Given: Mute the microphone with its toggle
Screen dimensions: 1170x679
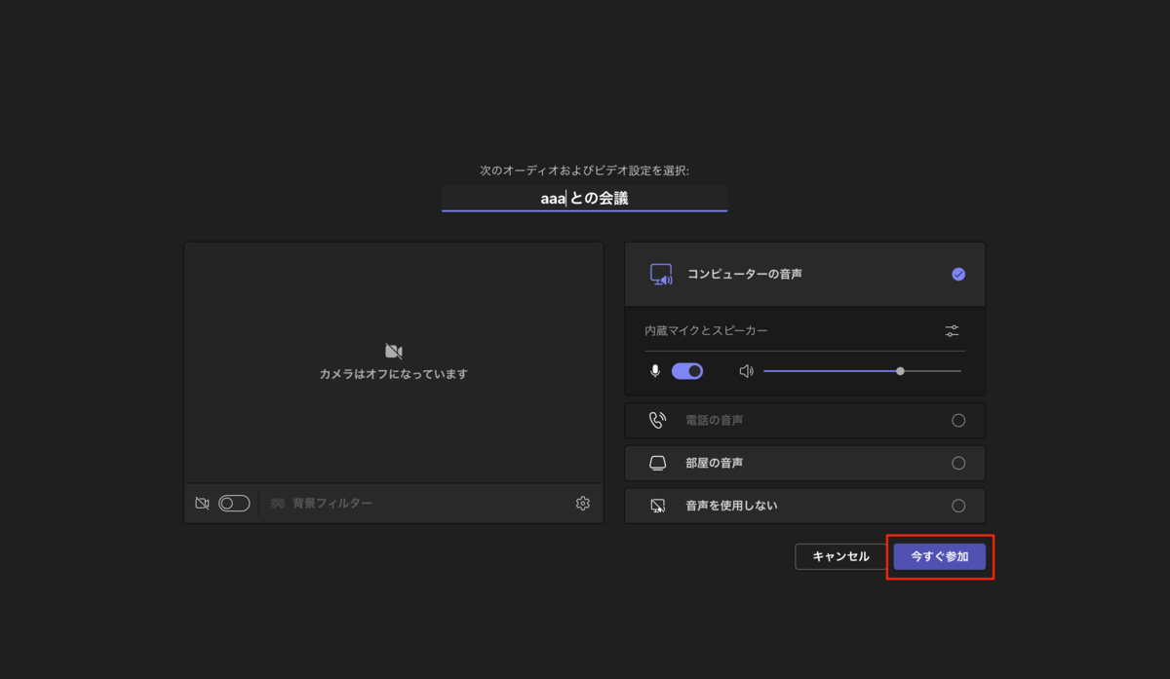Looking at the screenshot, I should [687, 370].
